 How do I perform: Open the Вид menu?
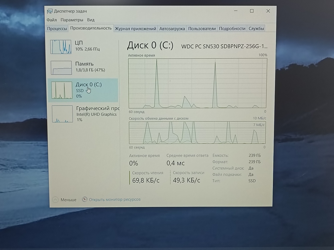click(91, 20)
